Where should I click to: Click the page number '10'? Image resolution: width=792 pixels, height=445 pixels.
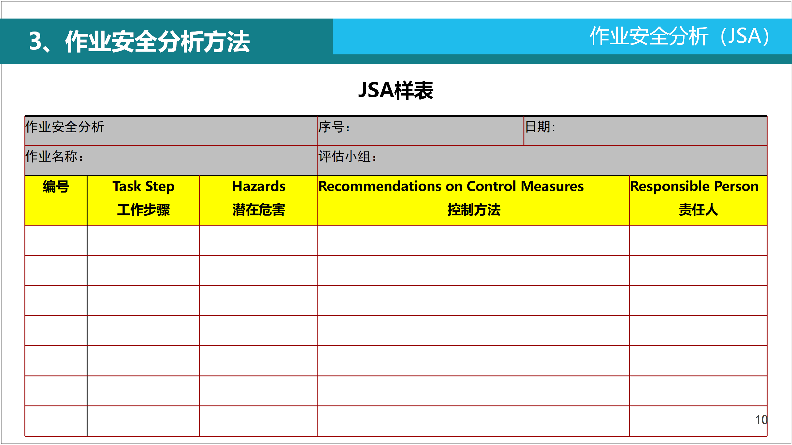click(761, 420)
